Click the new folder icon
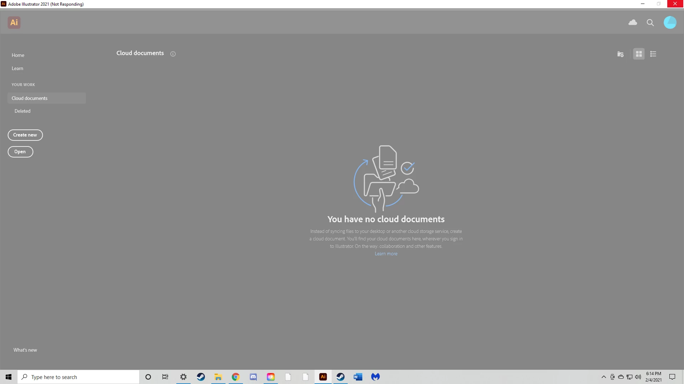684x384 pixels. click(620, 54)
